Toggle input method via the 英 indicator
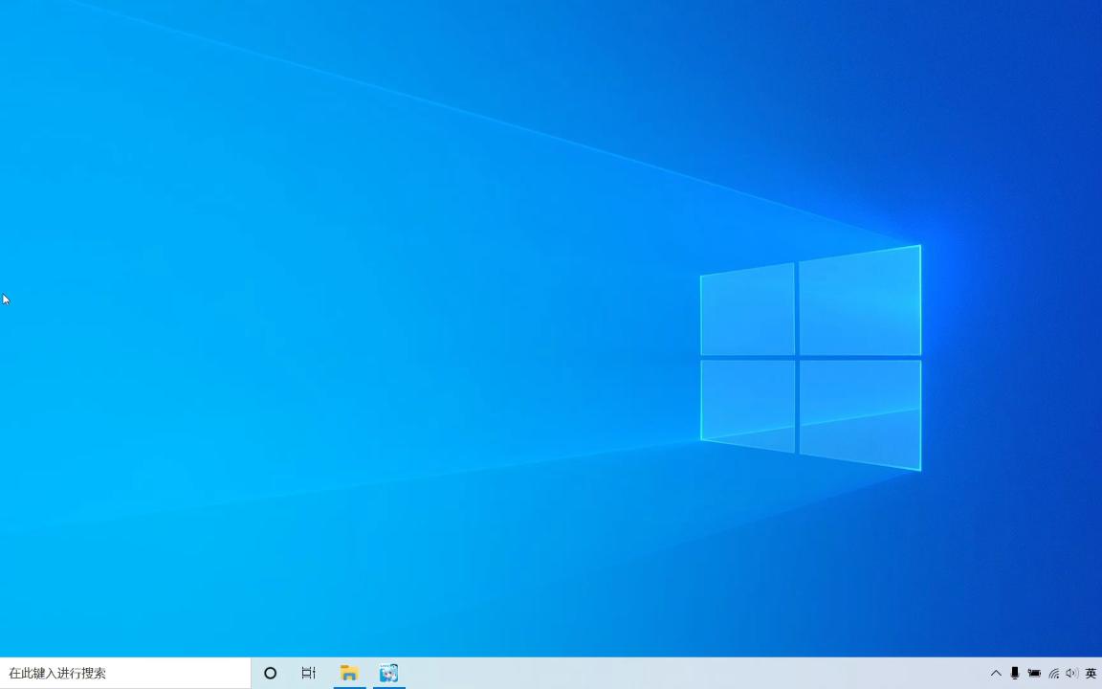1102x689 pixels. coord(1091,673)
